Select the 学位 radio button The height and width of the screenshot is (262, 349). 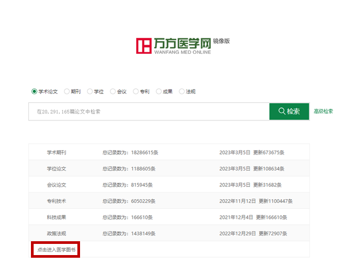coord(90,92)
